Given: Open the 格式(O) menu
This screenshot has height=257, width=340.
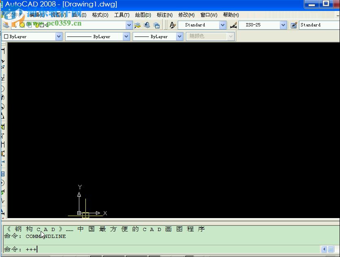Looking at the screenshot, I should [100, 15].
